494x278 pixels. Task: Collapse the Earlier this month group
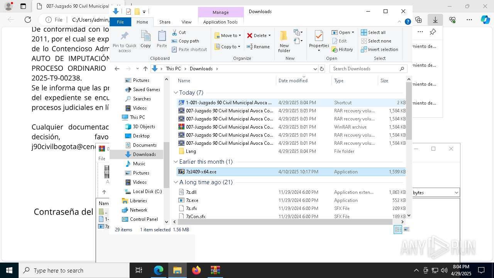pyautogui.click(x=176, y=162)
